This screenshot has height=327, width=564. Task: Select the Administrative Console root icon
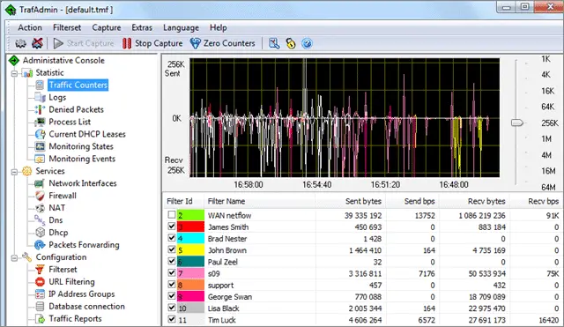[14, 61]
